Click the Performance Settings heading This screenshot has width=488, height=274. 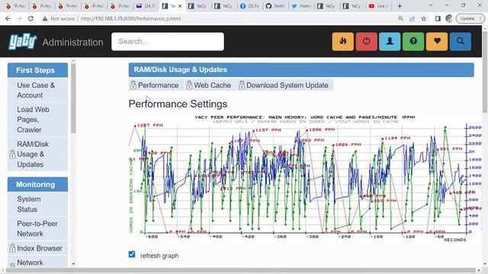point(178,104)
